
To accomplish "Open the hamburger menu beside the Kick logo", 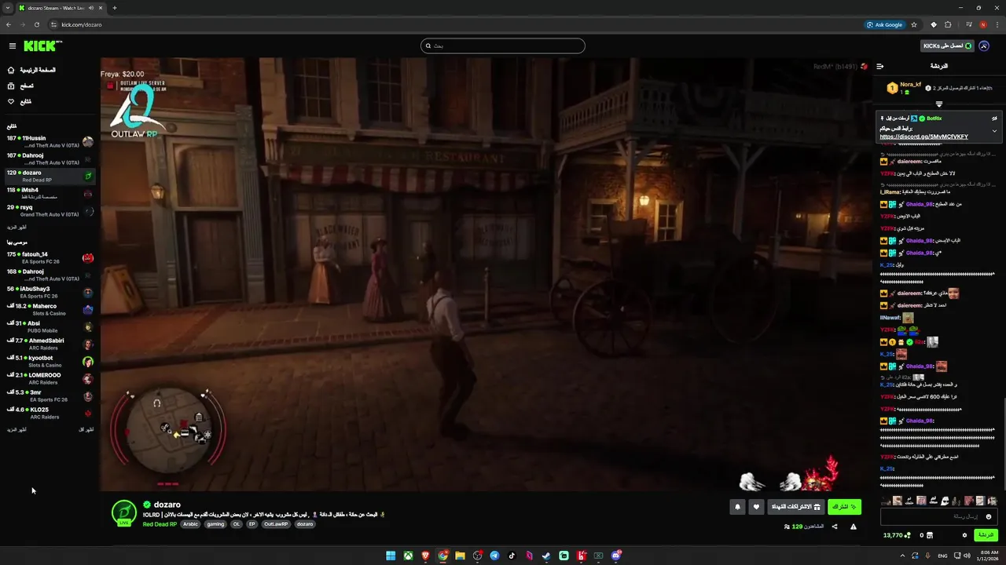I will pyautogui.click(x=12, y=46).
